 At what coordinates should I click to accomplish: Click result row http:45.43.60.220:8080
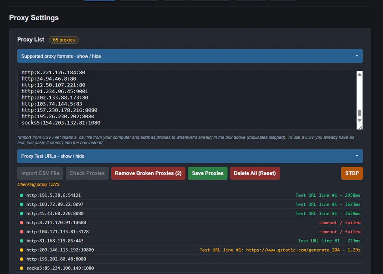tap(190, 213)
